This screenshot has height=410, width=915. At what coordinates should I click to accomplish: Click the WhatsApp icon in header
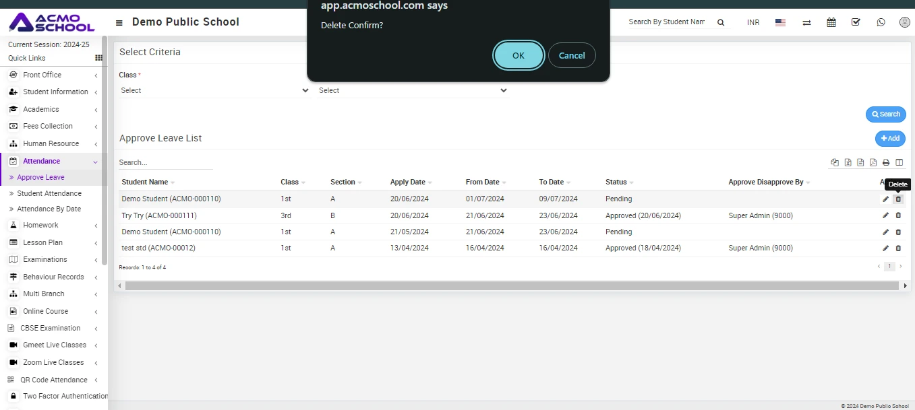pos(881,22)
